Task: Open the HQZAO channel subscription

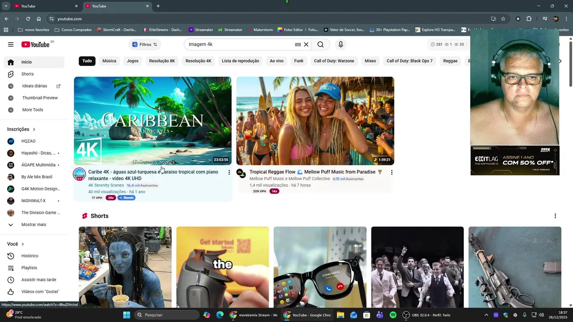Action: (x=34, y=141)
